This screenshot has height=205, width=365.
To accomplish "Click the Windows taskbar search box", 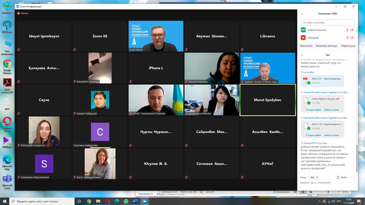I will [42, 201].
